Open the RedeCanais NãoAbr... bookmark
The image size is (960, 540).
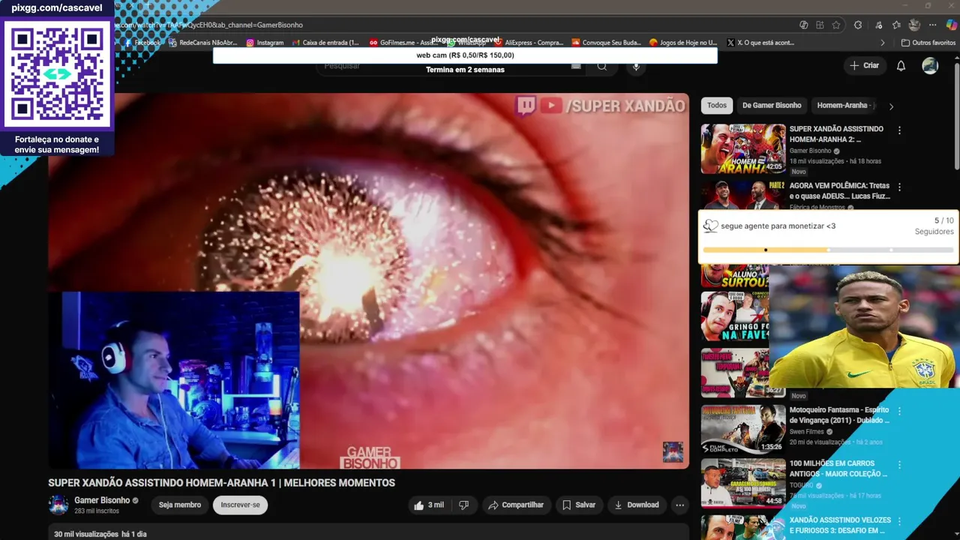click(x=202, y=43)
